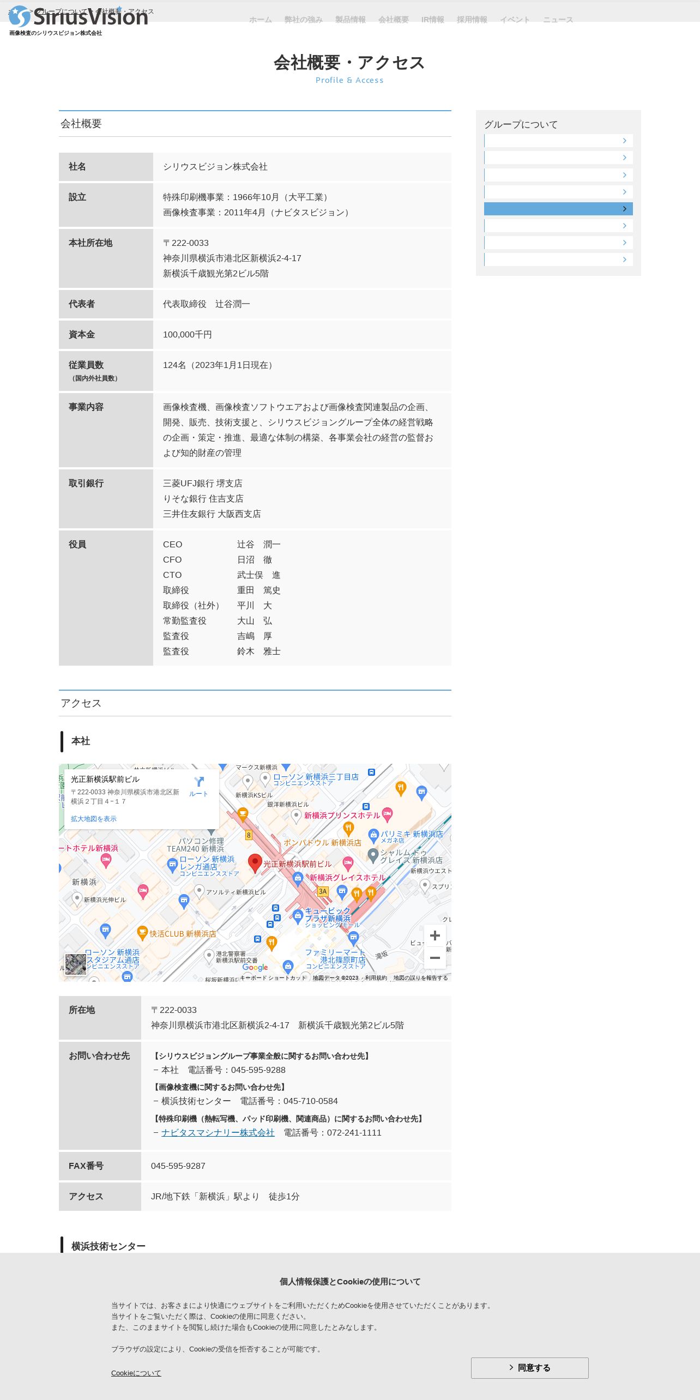Click 会社概要・アクセス page title
The image size is (700, 1400).
click(x=349, y=63)
